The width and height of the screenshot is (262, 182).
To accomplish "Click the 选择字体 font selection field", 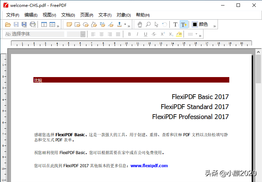I will click(x=34, y=34).
